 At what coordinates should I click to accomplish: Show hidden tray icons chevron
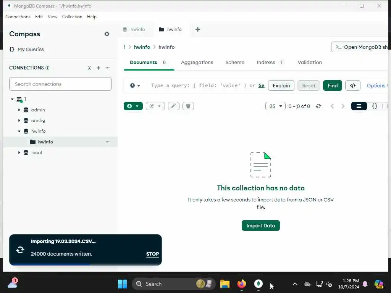click(295, 284)
